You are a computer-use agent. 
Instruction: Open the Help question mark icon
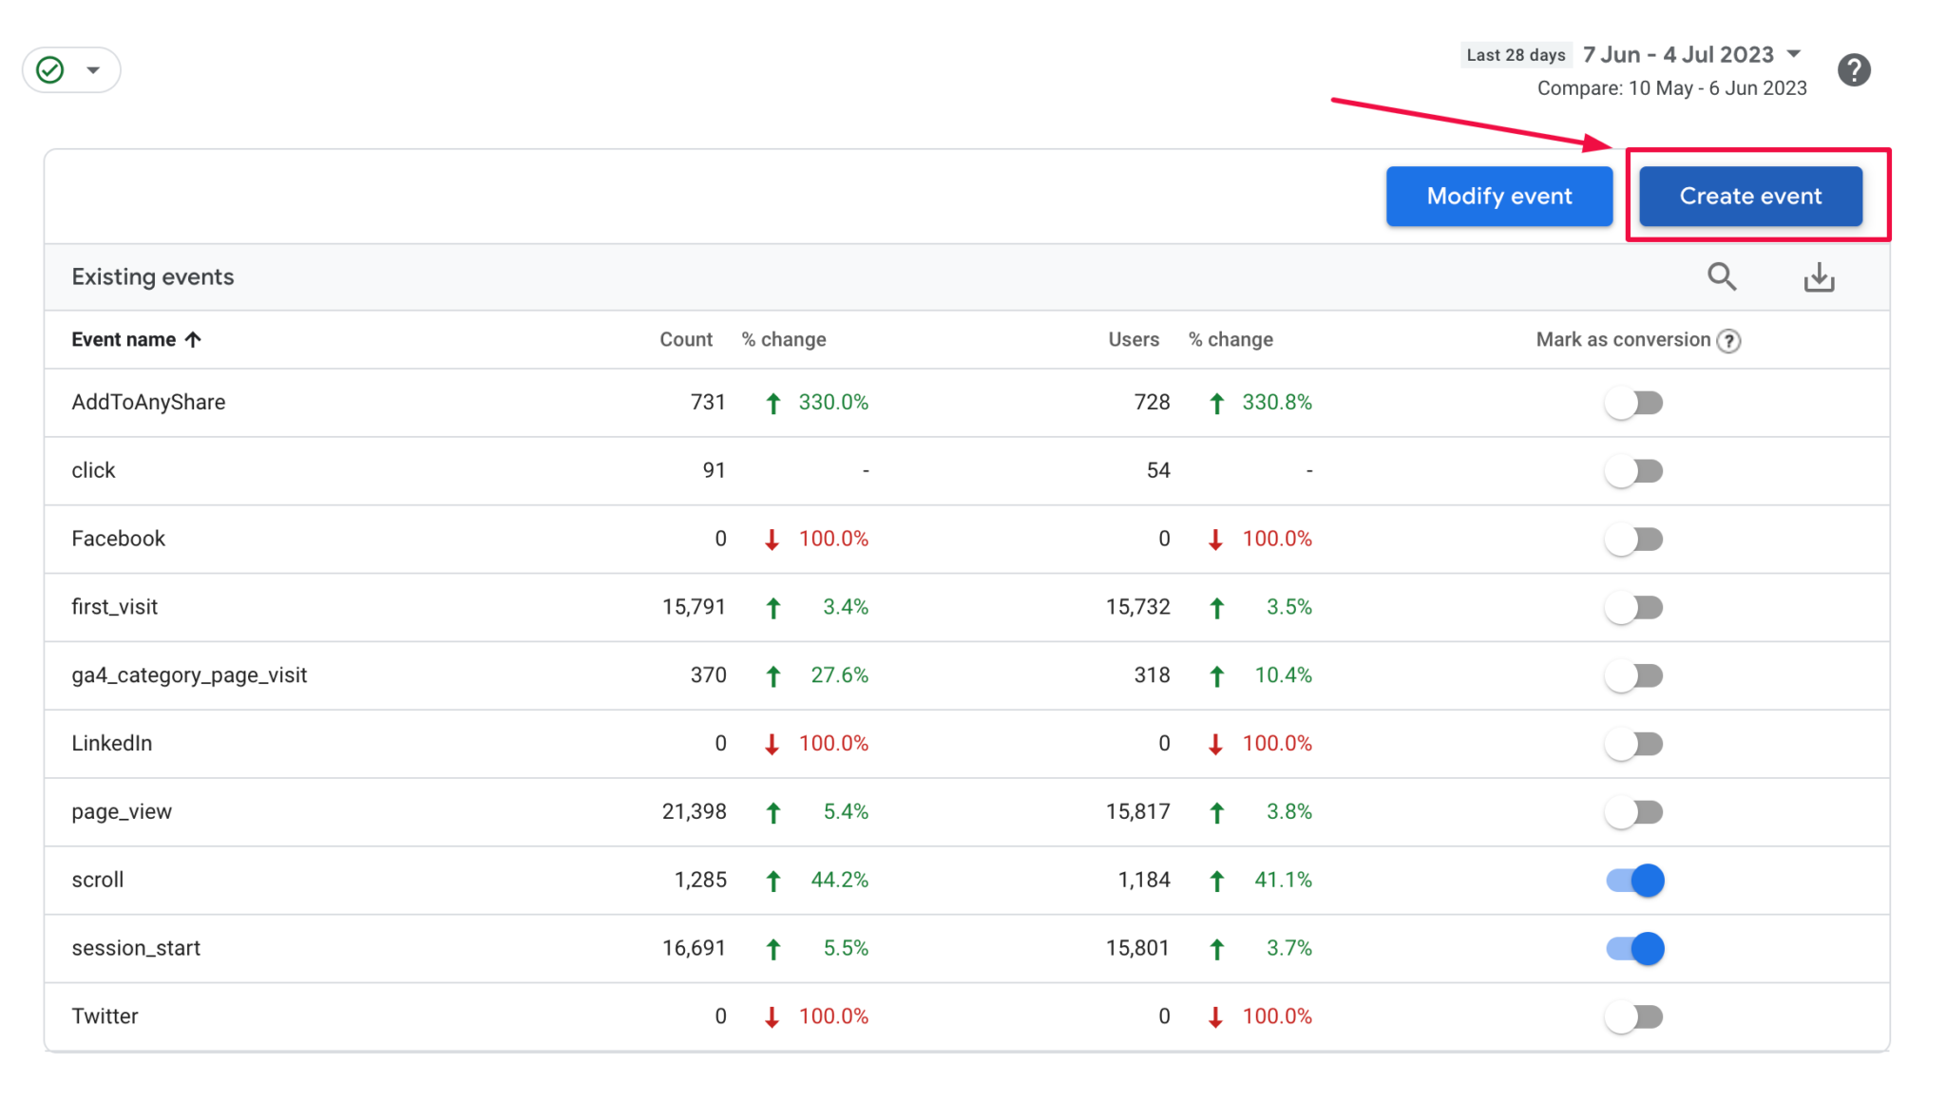1853,68
